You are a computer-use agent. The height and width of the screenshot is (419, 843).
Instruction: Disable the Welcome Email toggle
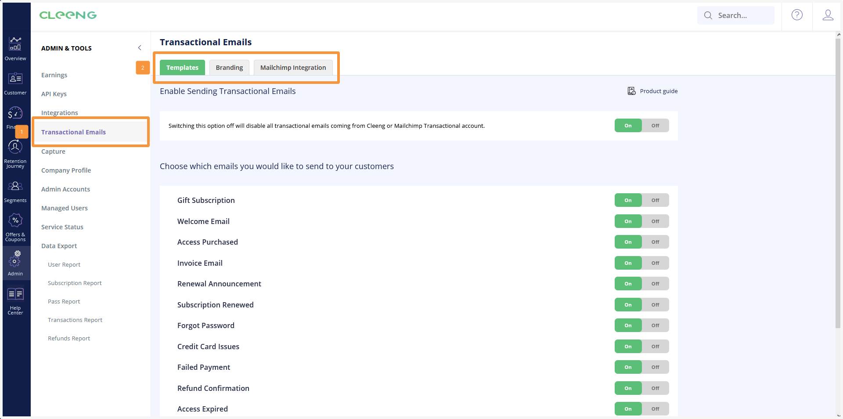pos(655,221)
